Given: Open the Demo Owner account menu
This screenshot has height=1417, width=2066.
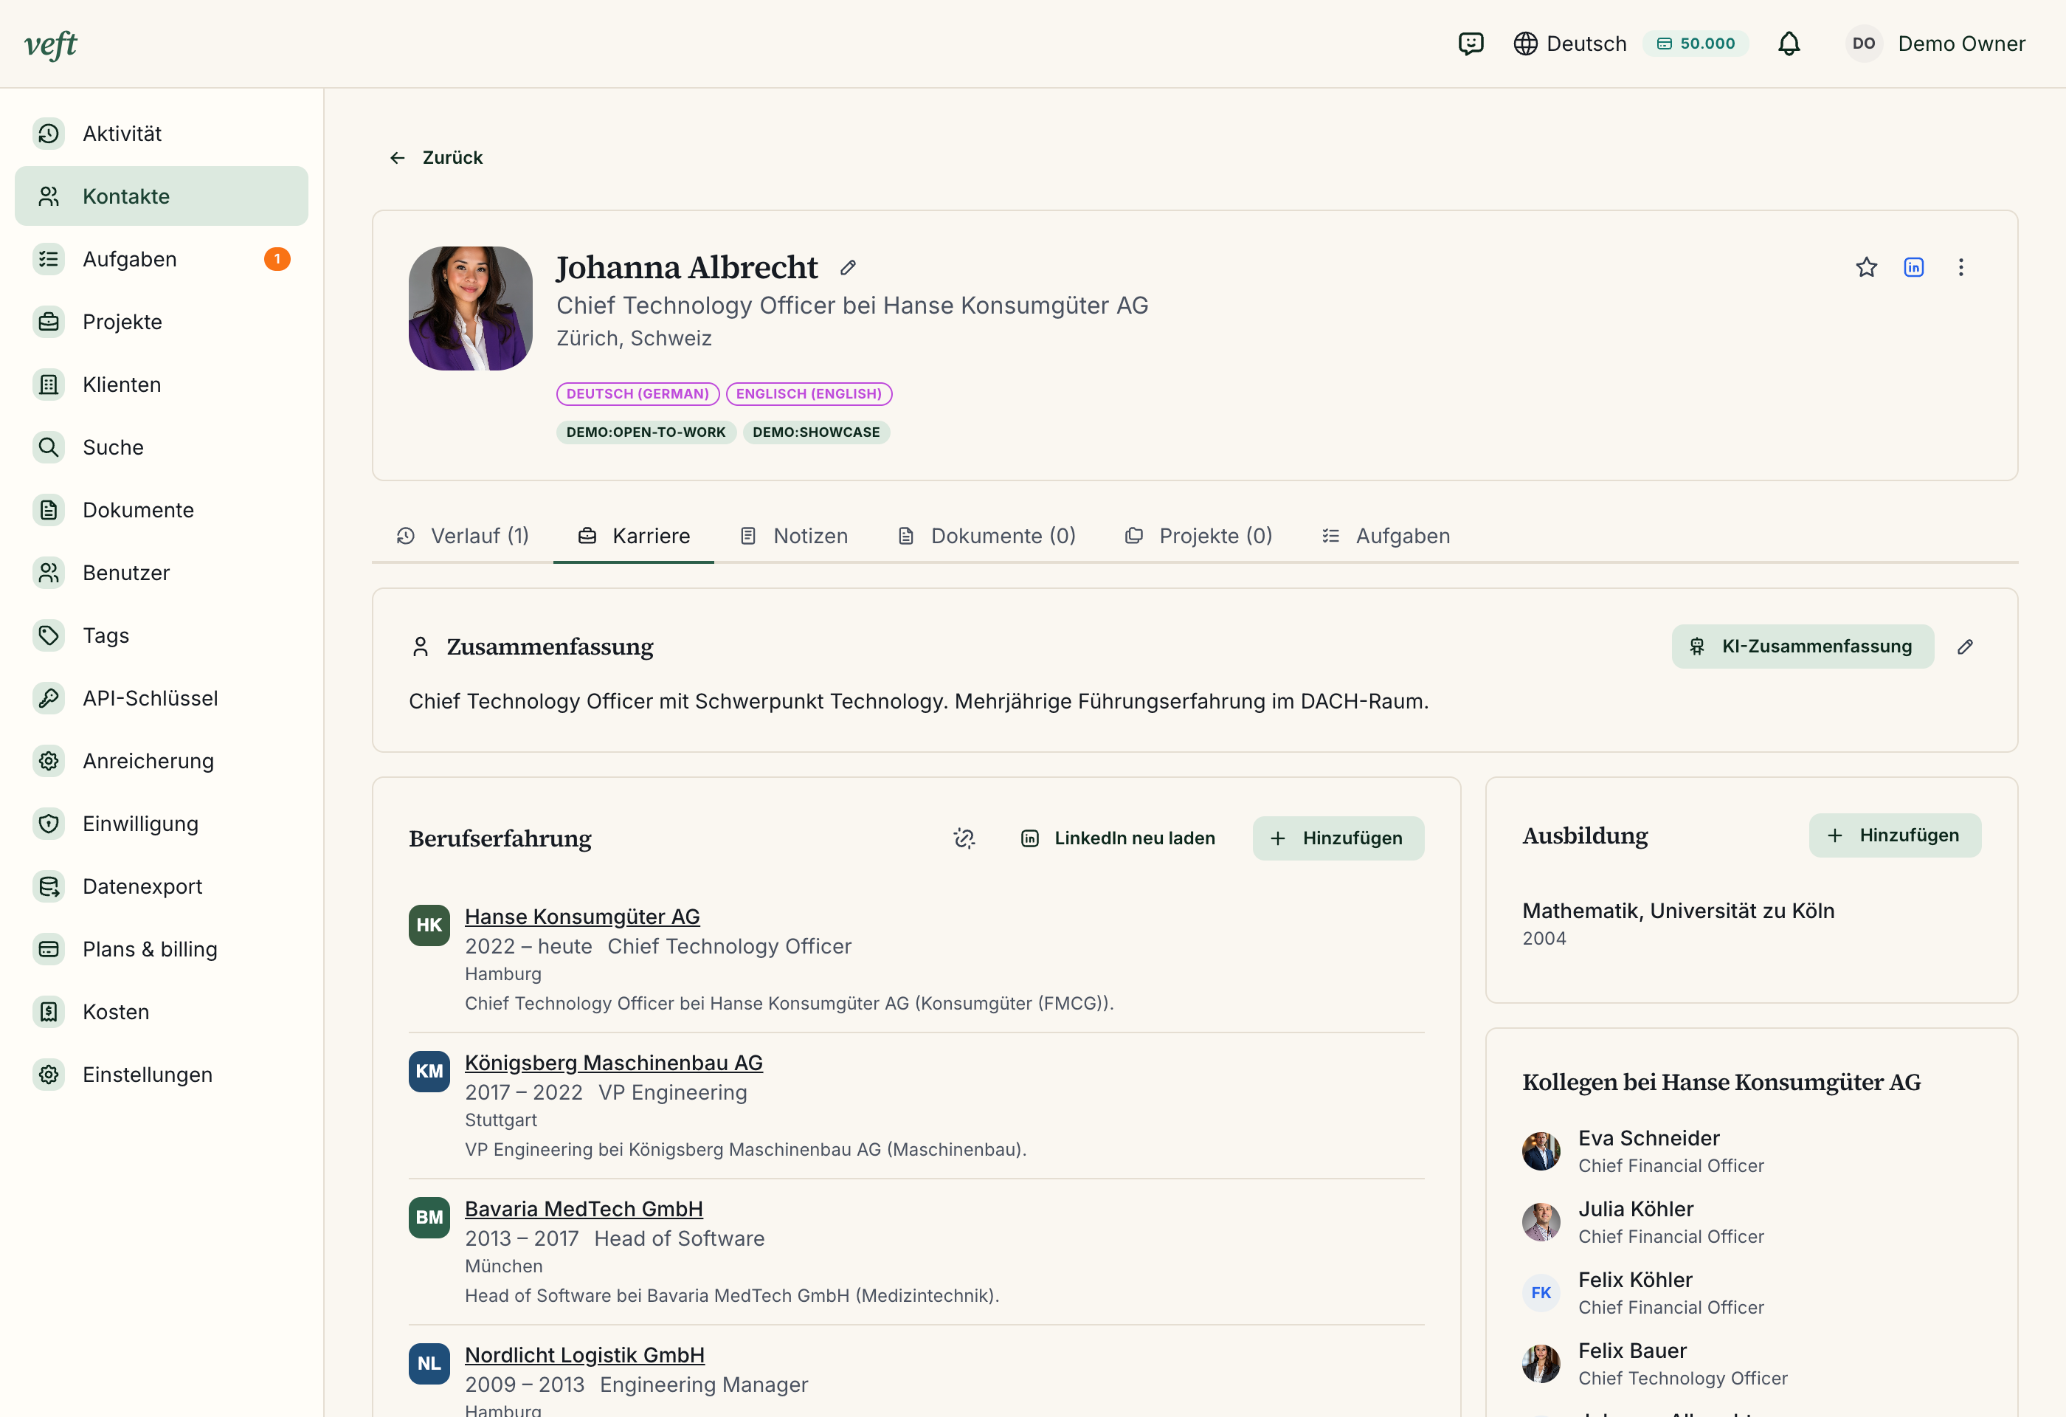Looking at the screenshot, I should tap(1935, 44).
